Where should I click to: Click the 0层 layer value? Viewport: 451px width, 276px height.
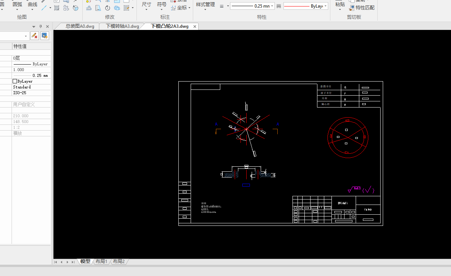(31, 58)
